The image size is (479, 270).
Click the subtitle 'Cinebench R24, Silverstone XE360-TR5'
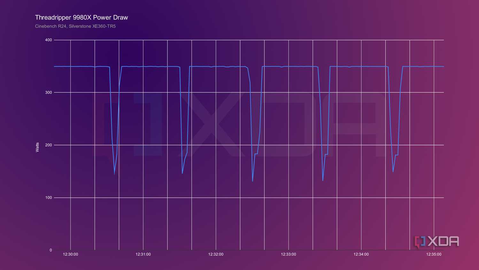click(75, 26)
